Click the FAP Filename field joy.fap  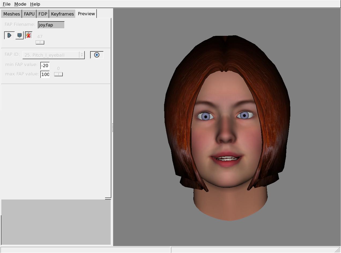51,25
